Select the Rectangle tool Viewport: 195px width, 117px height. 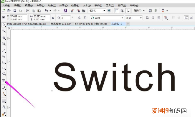(4, 62)
